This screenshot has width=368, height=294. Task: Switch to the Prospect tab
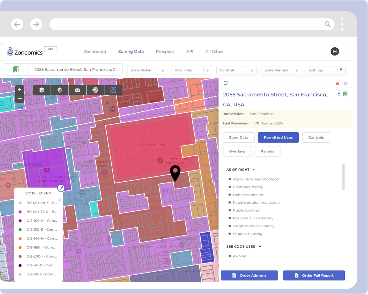coord(165,51)
